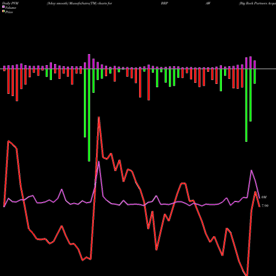Click the Price legend swatch

click(x=3, y=12)
